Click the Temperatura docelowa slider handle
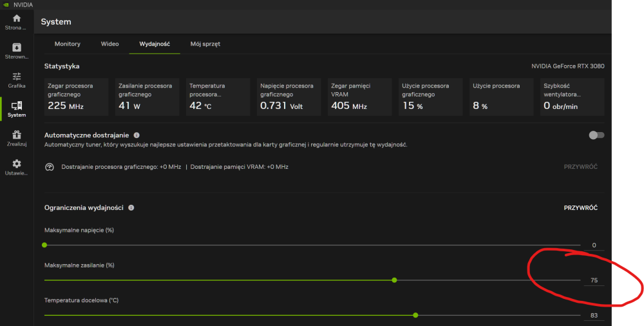Viewport: 644px width, 326px height. click(x=415, y=315)
